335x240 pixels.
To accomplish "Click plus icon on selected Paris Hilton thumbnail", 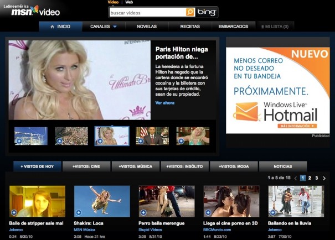I will pyautogui.click(x=100, y=141).
